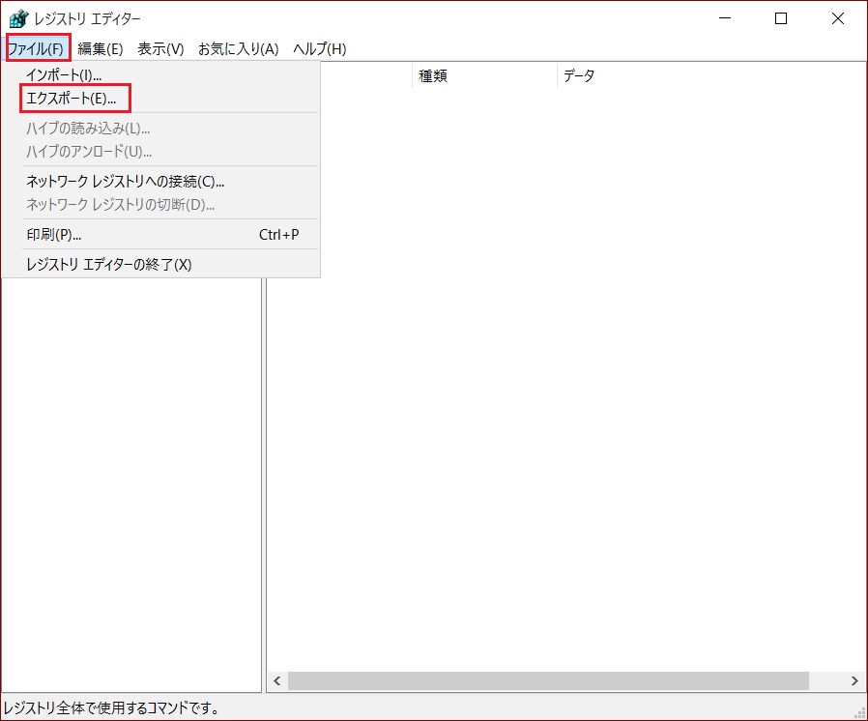Click the Registry Editor title bar icon

[x=18, y=18]
